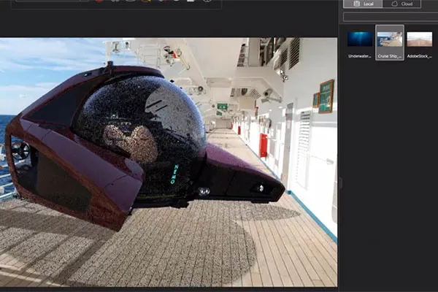Click the NEMO lettering on the submarine

pyautogui.click(x=174, y=174)
